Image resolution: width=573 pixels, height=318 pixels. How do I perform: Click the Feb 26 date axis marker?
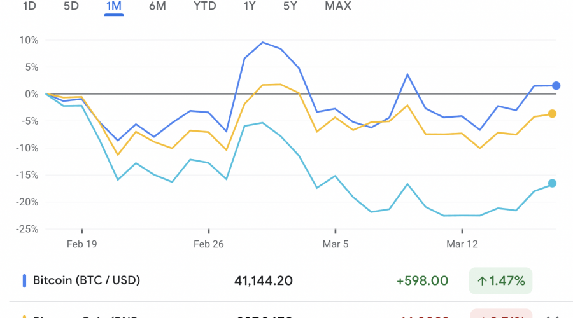(209, 244)
